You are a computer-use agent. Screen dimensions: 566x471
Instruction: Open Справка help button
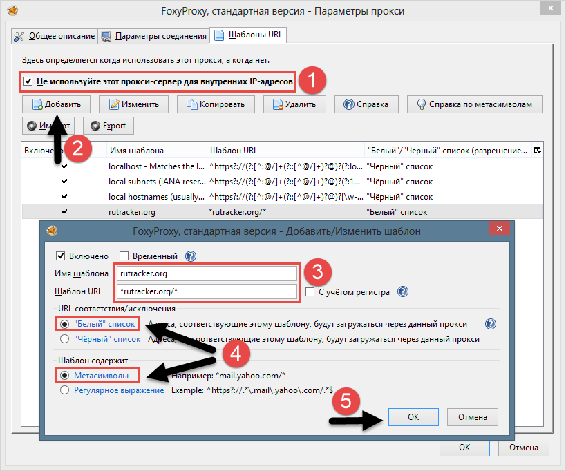click(366, 104)
